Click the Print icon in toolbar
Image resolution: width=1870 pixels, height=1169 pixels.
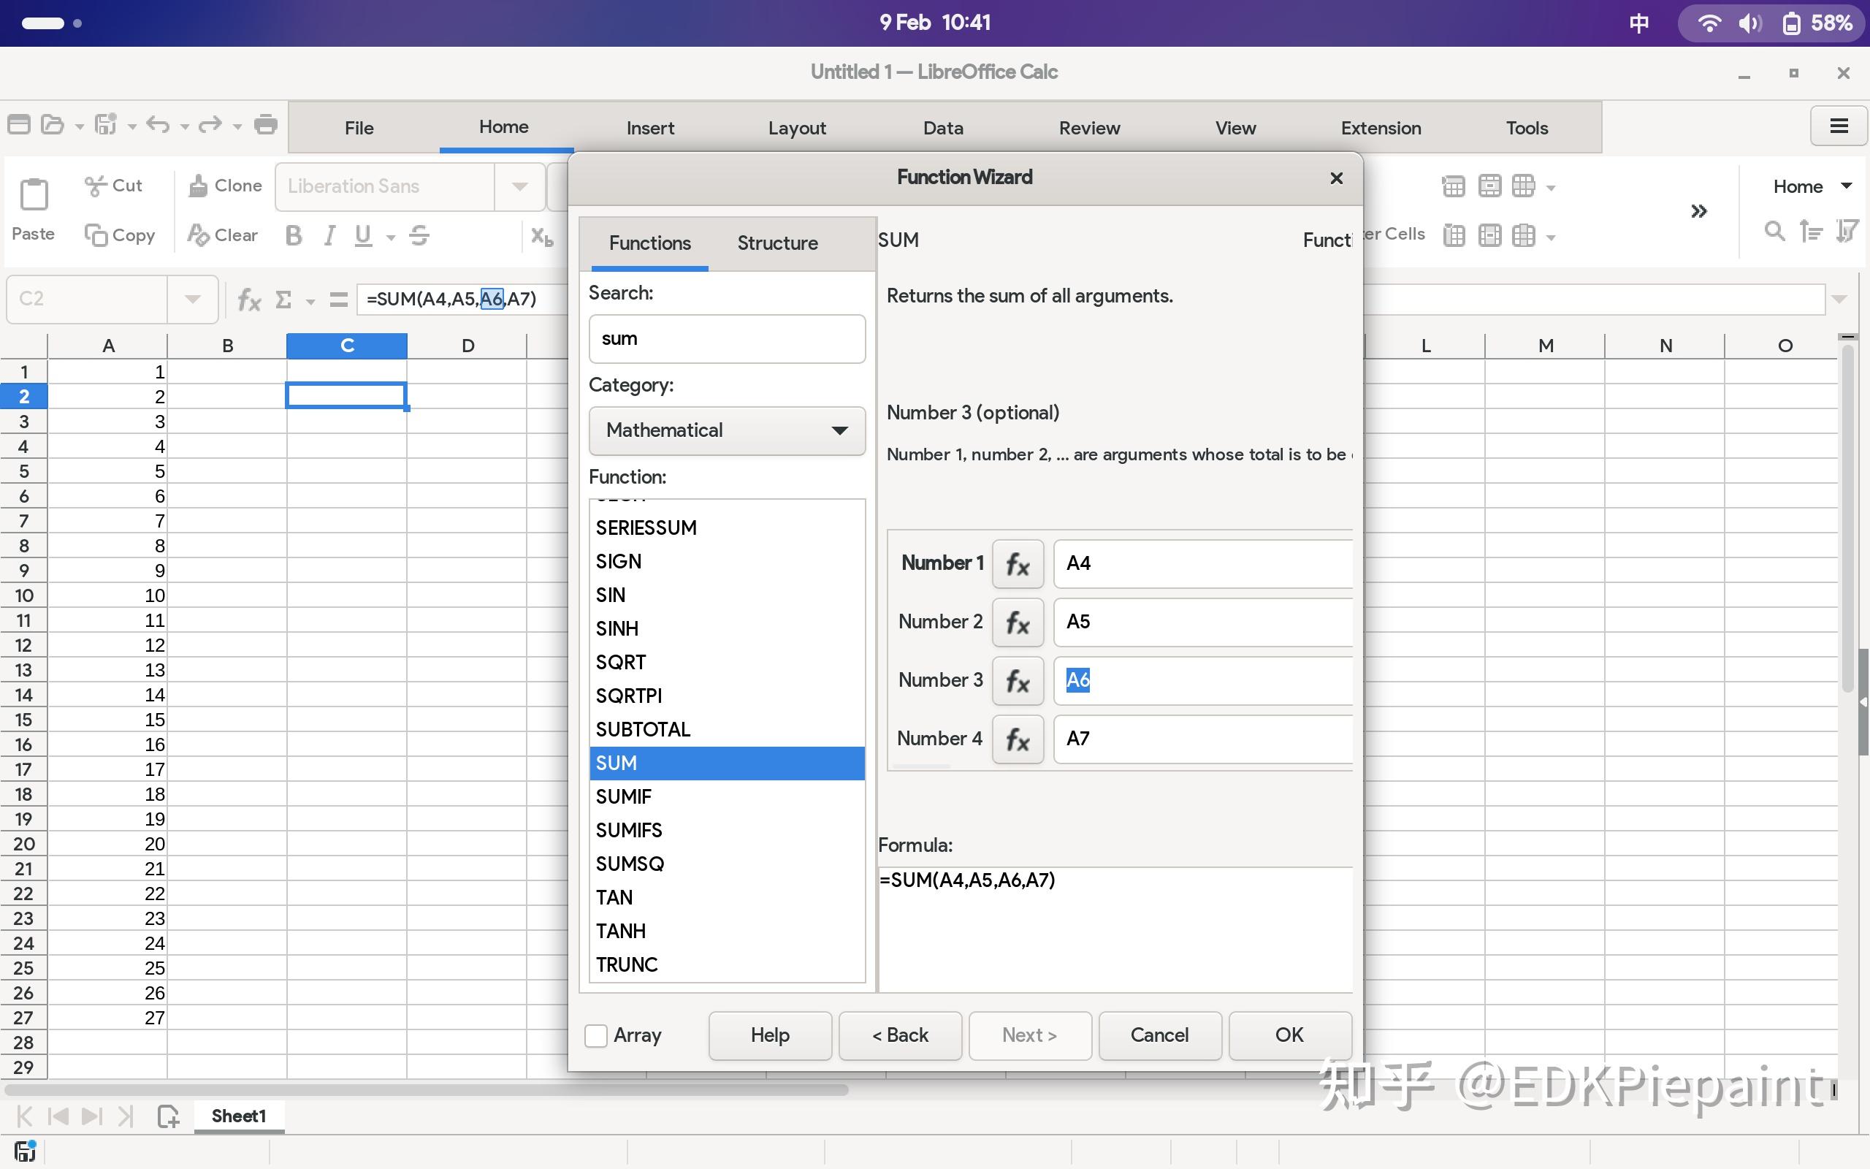point(266,124)
